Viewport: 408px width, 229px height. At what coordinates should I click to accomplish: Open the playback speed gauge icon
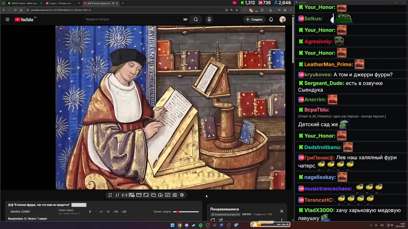point(160,195)
